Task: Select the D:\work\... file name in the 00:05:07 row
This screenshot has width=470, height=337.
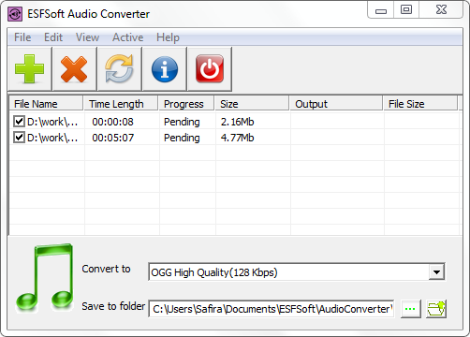Action: (52, 138)
